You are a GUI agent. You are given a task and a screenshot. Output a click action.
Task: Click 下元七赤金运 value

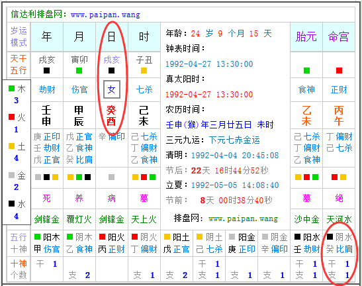[x=234, y=140]
